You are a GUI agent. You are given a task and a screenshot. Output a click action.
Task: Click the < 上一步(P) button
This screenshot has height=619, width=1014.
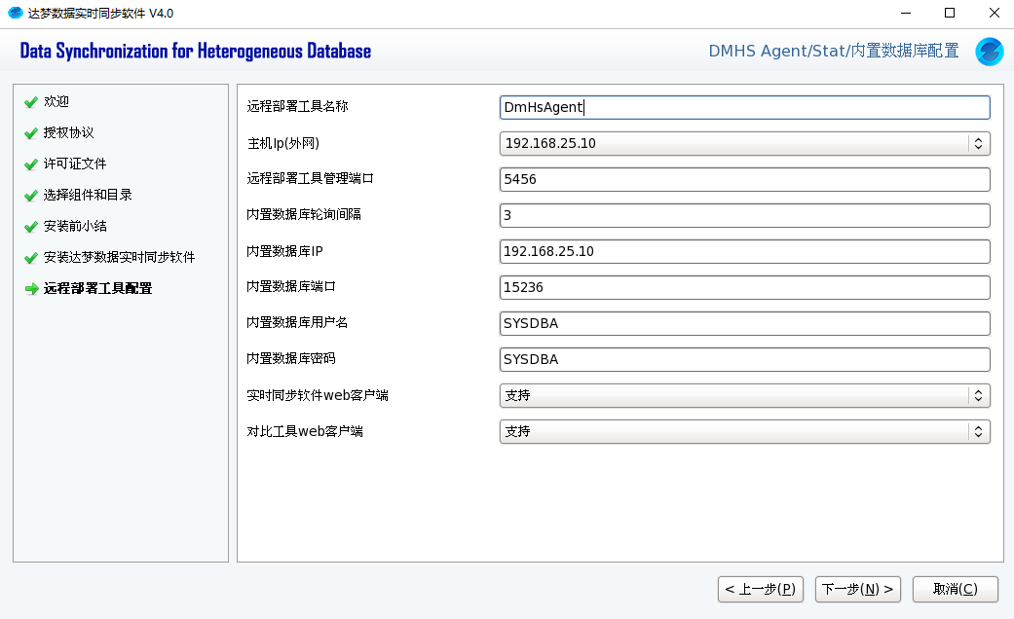(x=760, y=589)
